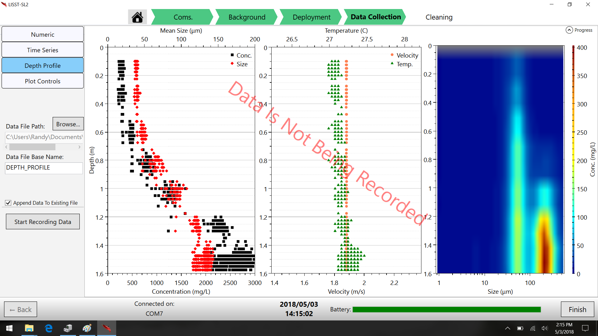This screenshot has width=598, height=336.
Task: Select the Numeric view
Action: [43, 34]
